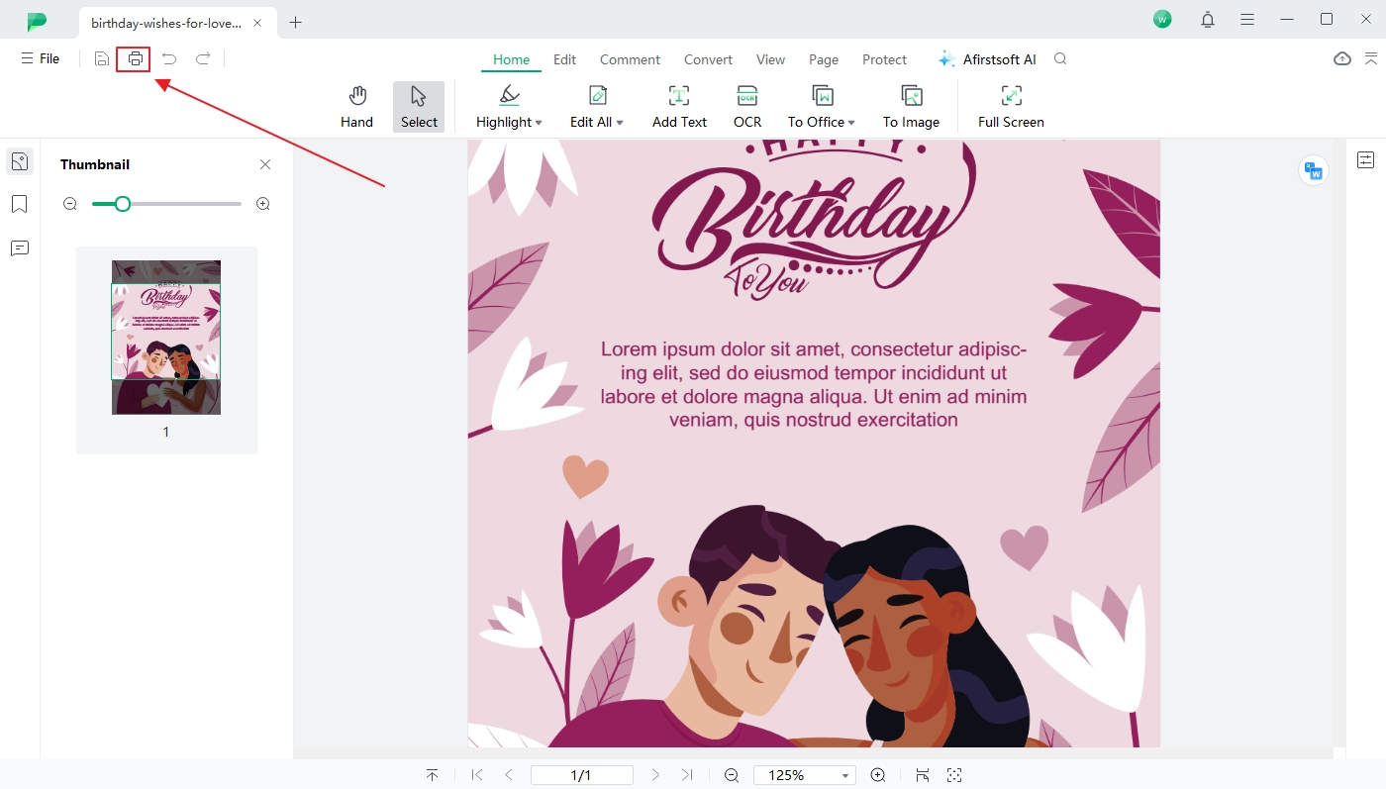This screenshot has width=1386, height=789.
Task: Enlarge thumbnails with plus magnifier
Action: (263, 204)
